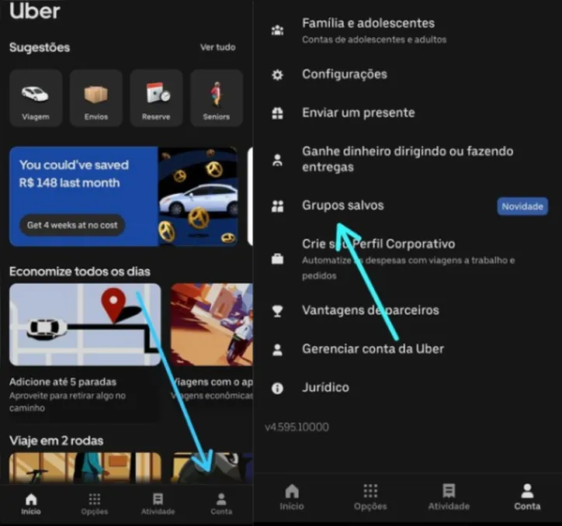Tap the briefcase icon for Perfil Corporativo
562x526 pixels.
277,259
